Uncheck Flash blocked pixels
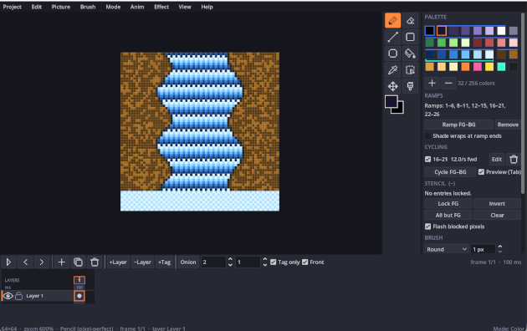This screenshot has width=527, height=331. 427,227
